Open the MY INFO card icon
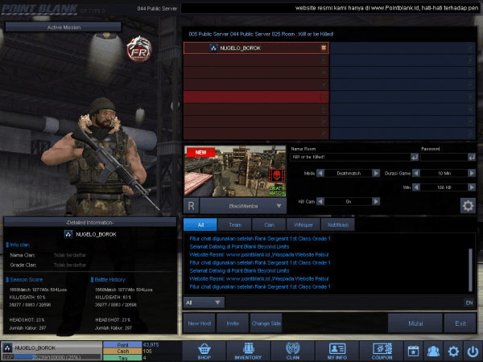The image size is (483, 362). (337, 352)
